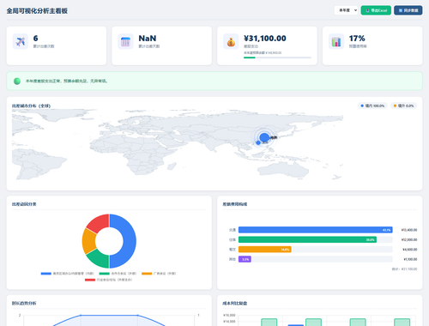This screenshot has height=326, width=429.
Task: Click the 全局可视化分析主看板 page title
Action: coord(37,11)
